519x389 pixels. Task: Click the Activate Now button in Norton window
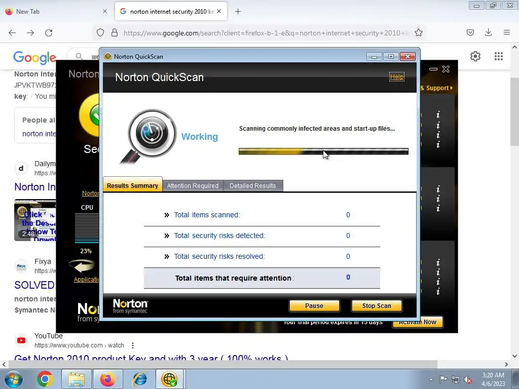[418, 322]
